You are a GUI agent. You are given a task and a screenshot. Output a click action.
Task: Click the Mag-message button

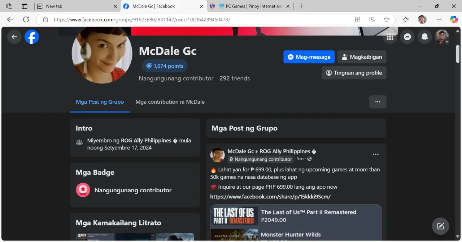309,57
